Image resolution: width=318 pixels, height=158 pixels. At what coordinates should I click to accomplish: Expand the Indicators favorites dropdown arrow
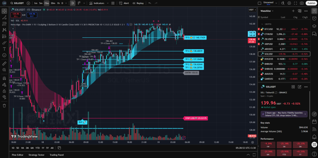(x=107, y=3)
